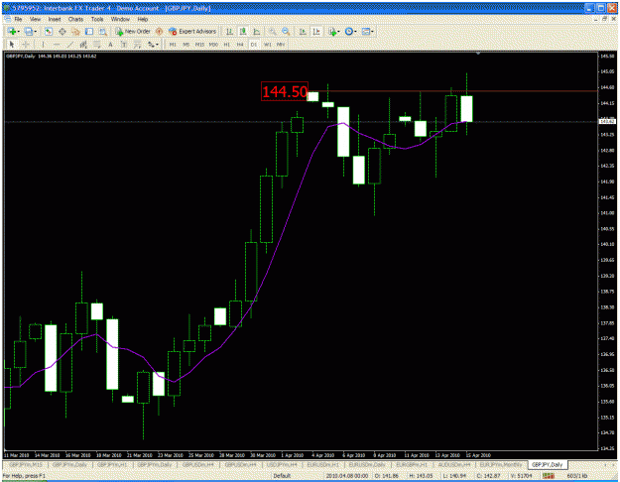
Task: Click the chart shift triangle marker
Action: 478,53
